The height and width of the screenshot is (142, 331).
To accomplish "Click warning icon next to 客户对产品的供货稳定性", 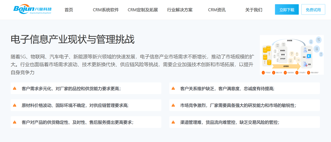I will pos(15,122).
